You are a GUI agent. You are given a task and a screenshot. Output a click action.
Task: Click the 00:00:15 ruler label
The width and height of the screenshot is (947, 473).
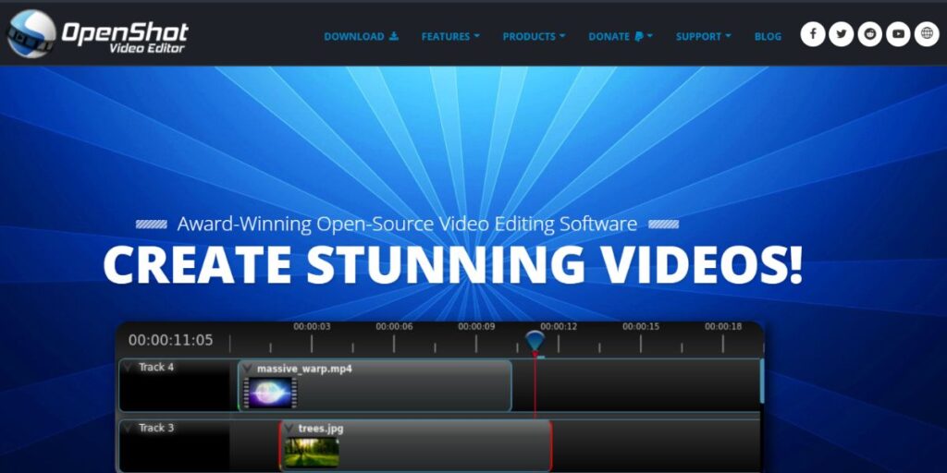641,326
